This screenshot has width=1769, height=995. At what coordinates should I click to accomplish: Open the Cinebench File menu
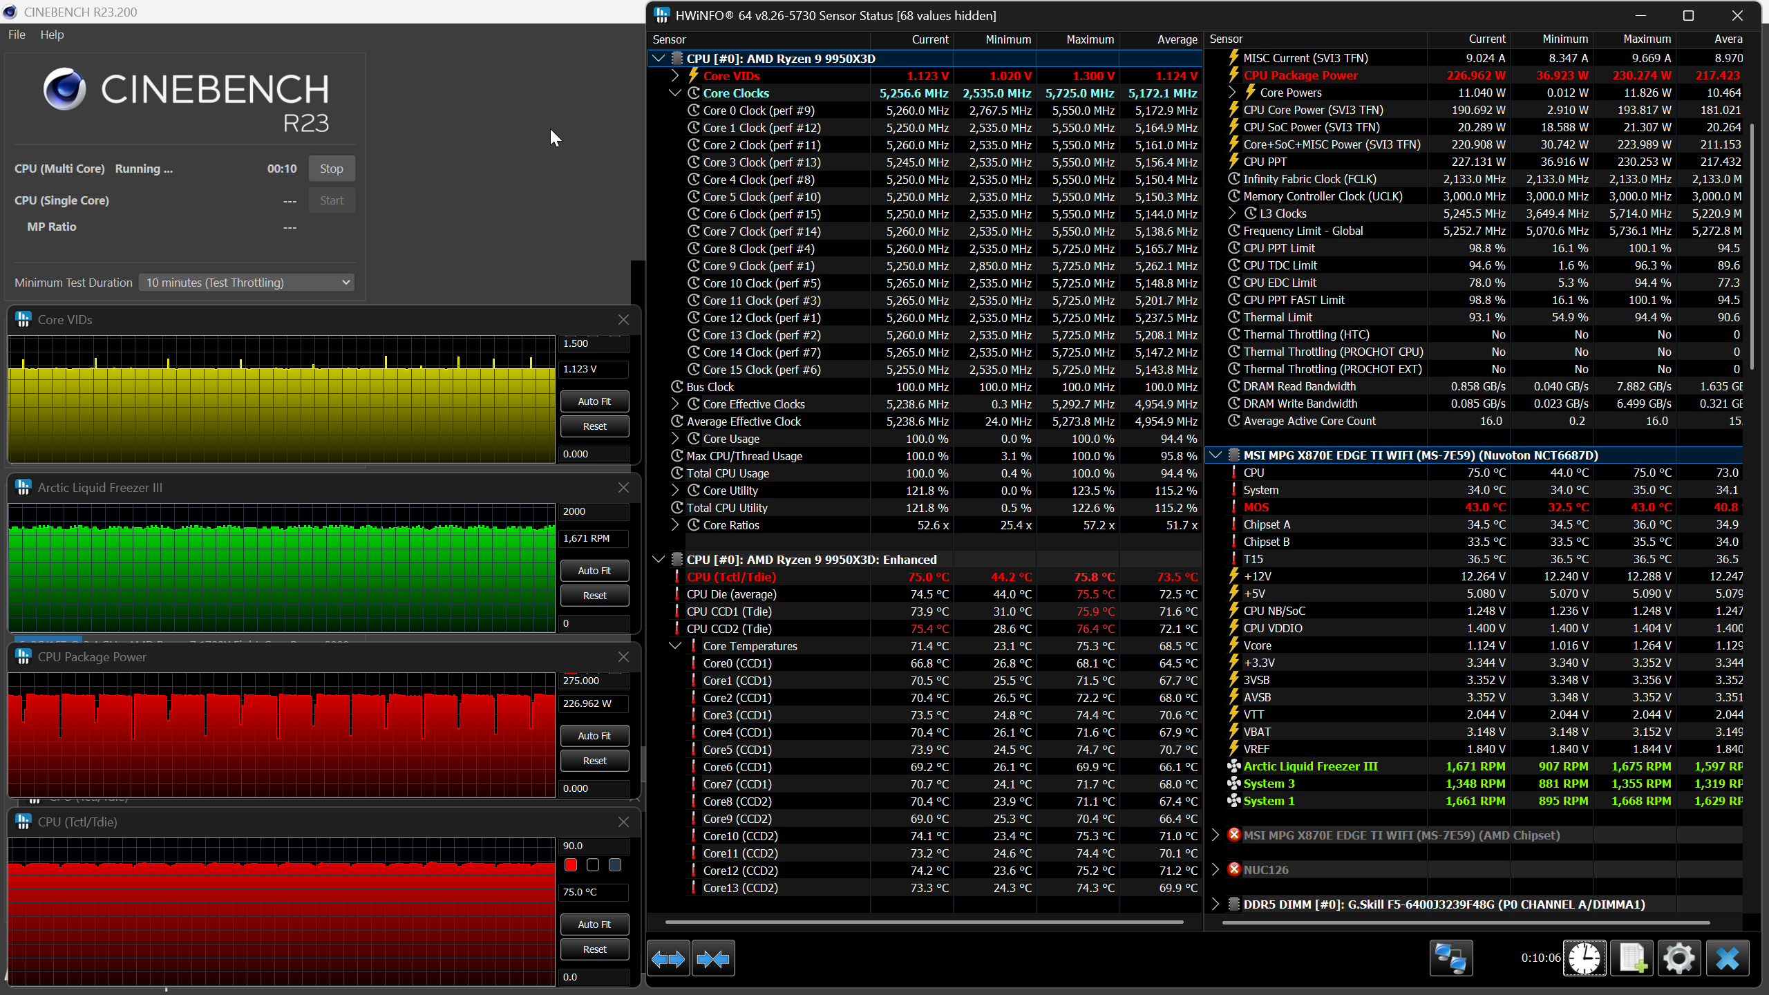click(17, 35)
